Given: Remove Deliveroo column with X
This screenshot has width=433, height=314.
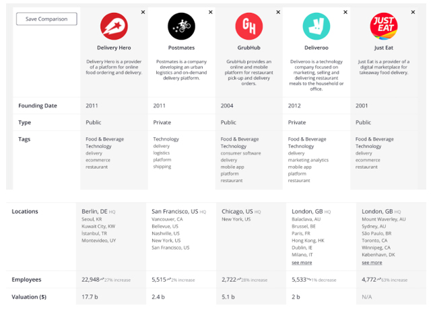Looking at the screenshot, I should [345, 12].
